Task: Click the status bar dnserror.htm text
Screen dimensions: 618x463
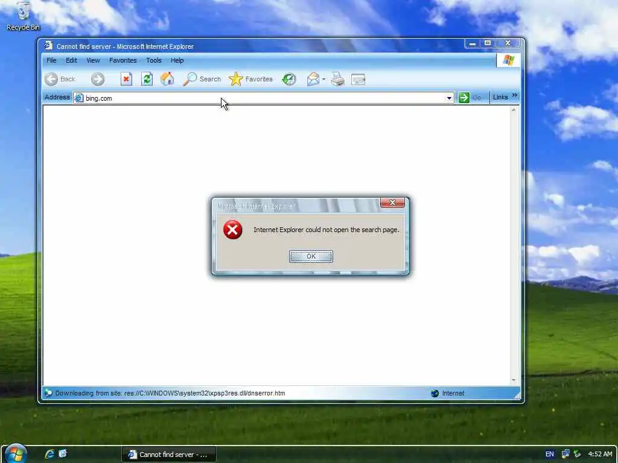Action: (x=170, y=393)
